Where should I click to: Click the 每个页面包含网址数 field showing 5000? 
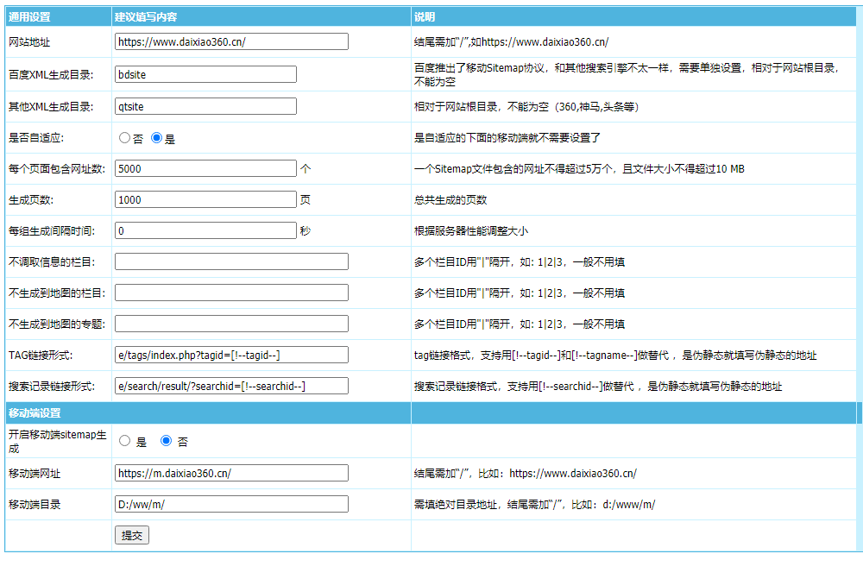click(205, 169)
